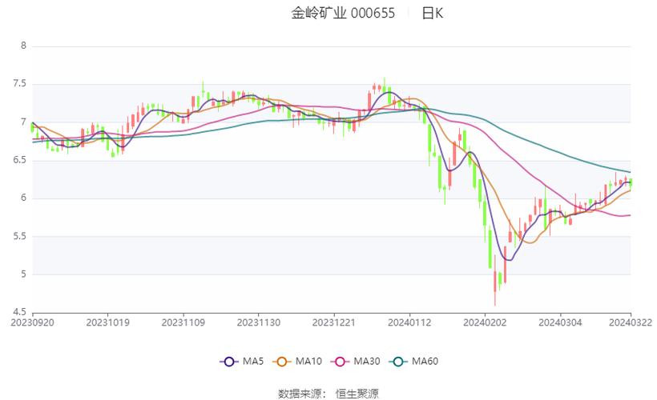The width and height of the screenshot is (657, 400).
Task: Hide the MA5 series via label
Action: [253, 362]
